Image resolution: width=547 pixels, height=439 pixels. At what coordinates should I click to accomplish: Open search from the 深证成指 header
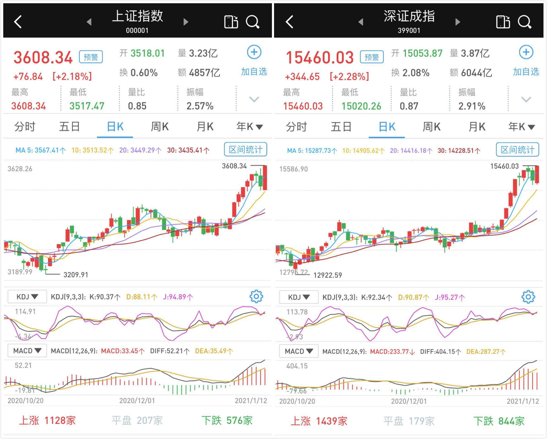(x=525, y=22)
